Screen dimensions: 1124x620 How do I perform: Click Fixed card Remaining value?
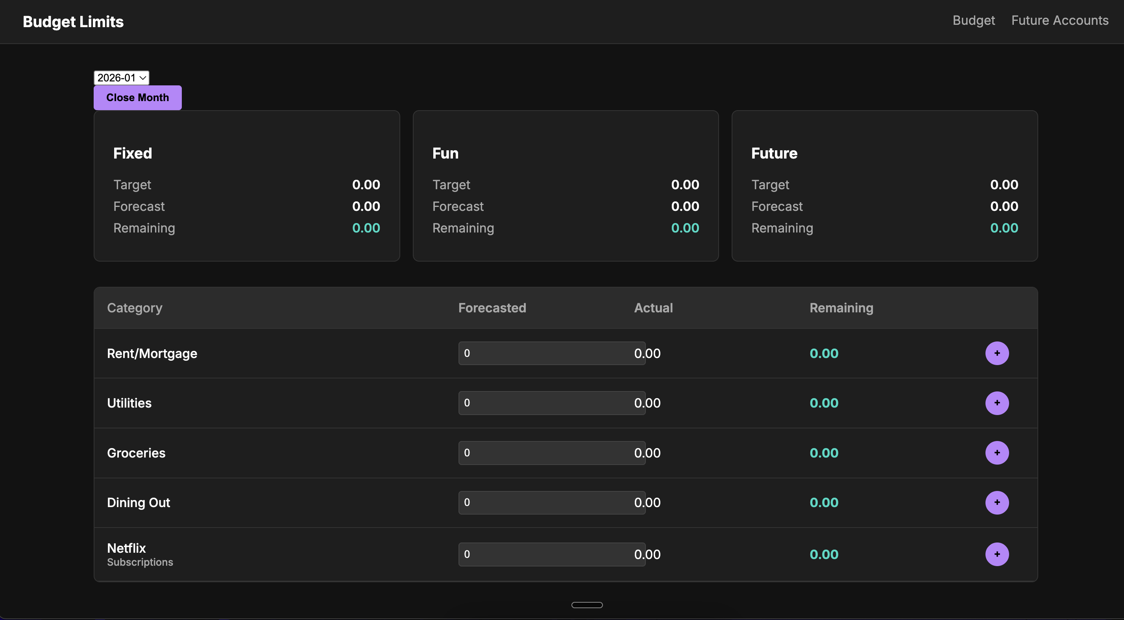point(366,228)
